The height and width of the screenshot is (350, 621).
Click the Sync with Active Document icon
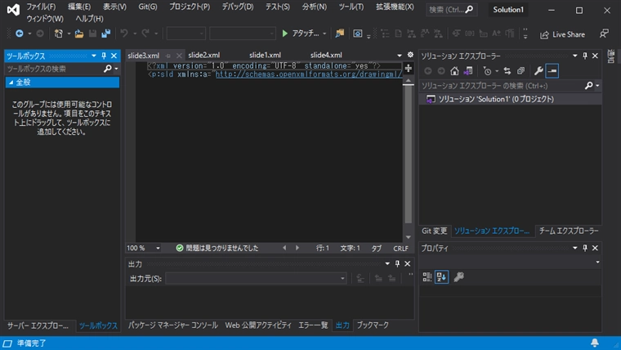(x=507, y=71)
